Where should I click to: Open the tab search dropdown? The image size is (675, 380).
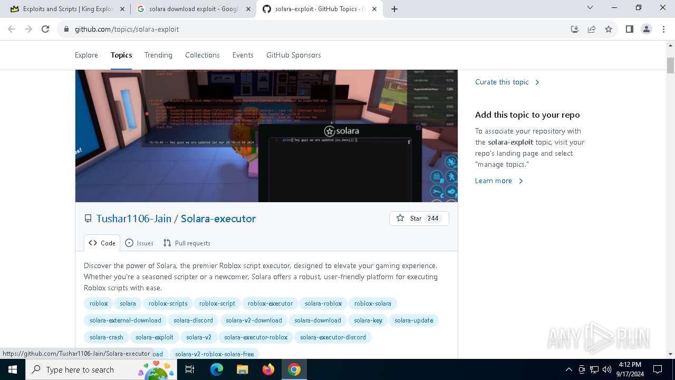590,7
